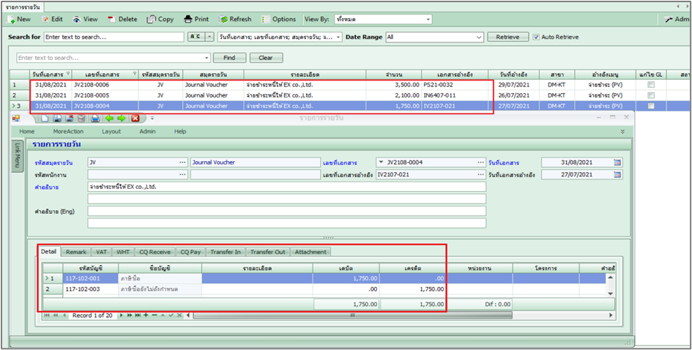Click the printer icon in the journal window toolbar
Screen dimensions: 692x350
95,118
